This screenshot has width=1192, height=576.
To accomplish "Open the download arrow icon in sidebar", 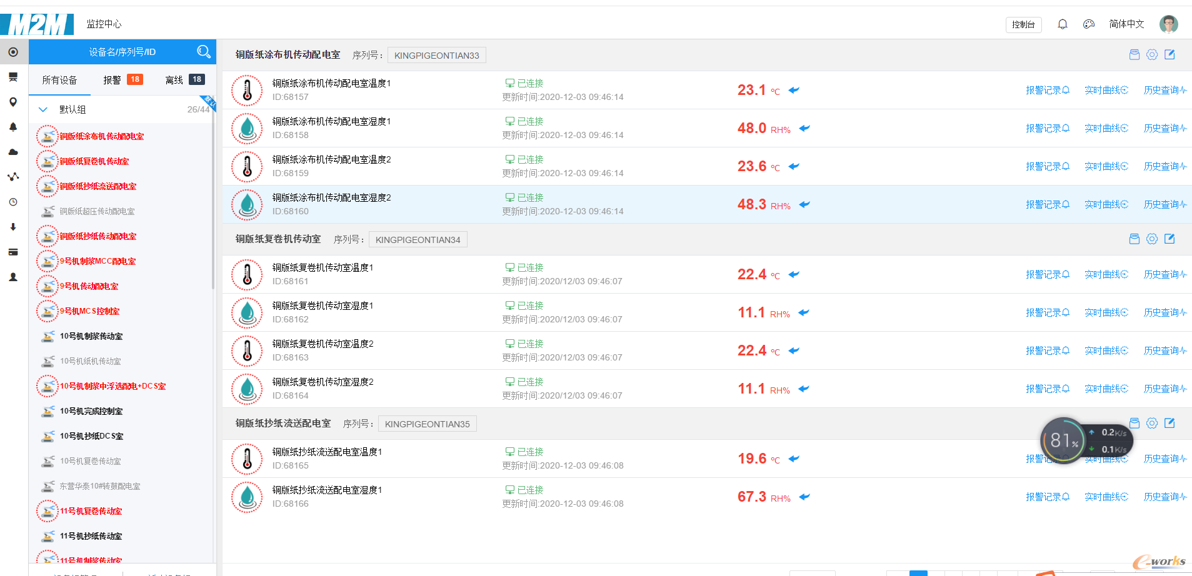I will click(13, 227).
